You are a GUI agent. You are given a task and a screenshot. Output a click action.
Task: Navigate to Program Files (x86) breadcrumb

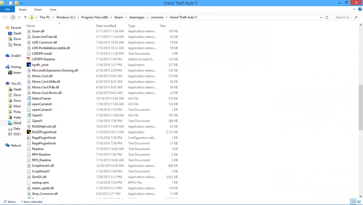tap(95, 17)
